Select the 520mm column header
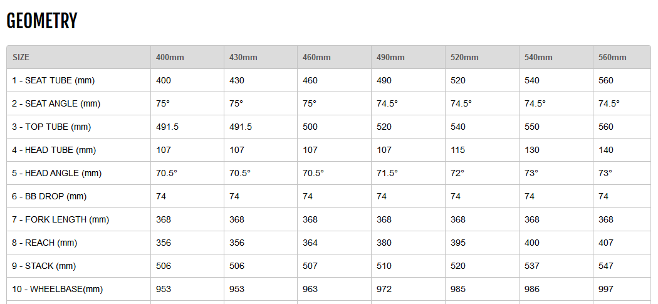The height and width of the screenshot is (304, 658). tap(464, 57)
